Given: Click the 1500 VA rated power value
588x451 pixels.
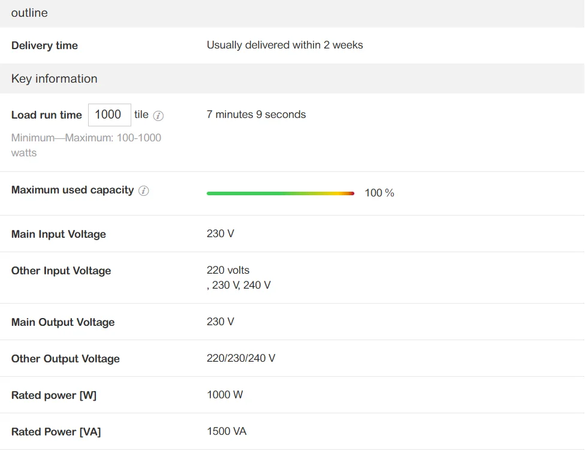Looking at the screenshot, I should tap(227, 431).
